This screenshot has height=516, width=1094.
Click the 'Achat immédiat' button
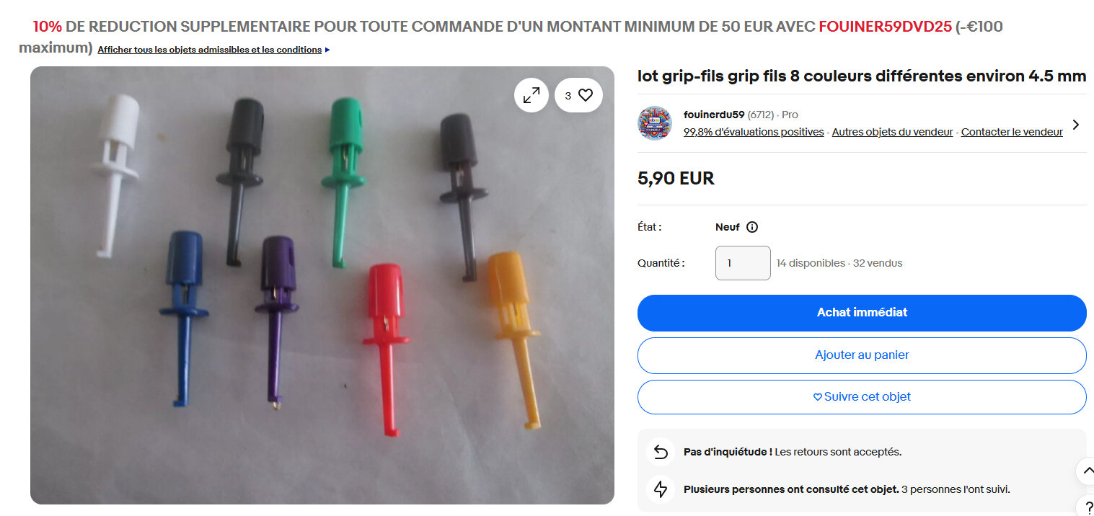pyautogui.click(x=862, y=313)
